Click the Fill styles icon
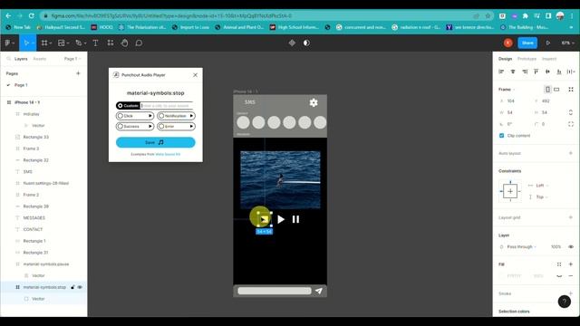Screen dimensions: 580x326 (559, 264)
